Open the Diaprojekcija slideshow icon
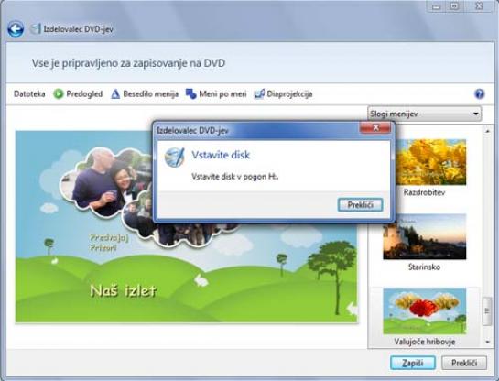Image resolution: width=499 pixels, height=381 pixels. click(259, 94)
